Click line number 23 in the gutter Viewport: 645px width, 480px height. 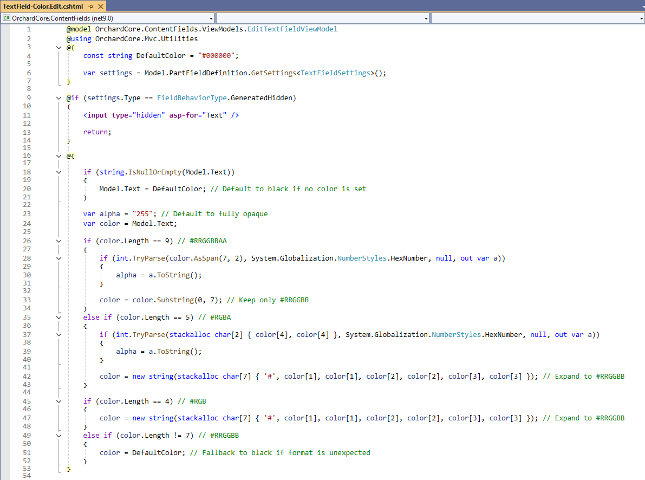click(x=27, y=213)
